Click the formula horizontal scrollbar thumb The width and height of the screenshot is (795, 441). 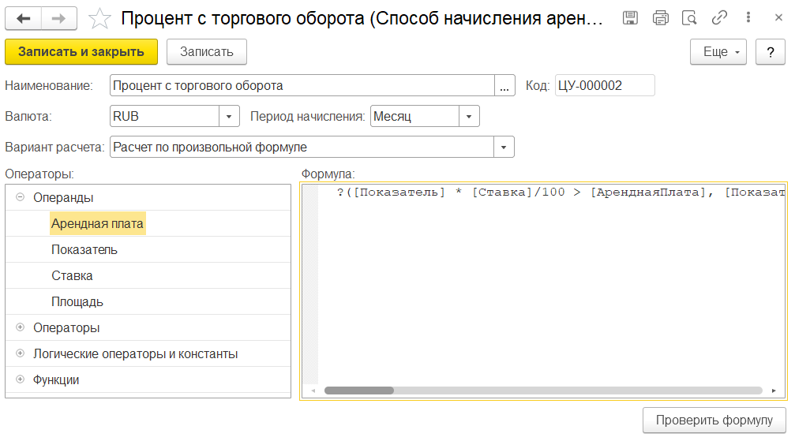coord(358,391)
